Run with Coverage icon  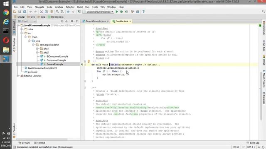(x=126, y=12)
